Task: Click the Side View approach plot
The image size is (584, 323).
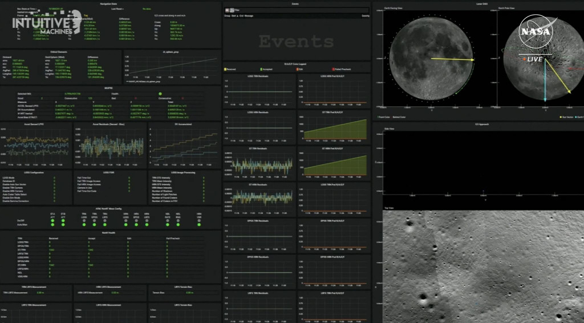Action: click(x=484, y=162)
